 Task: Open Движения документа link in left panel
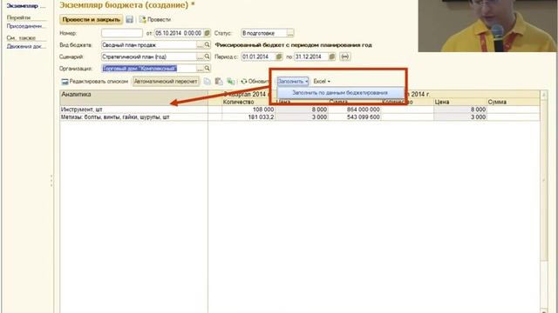click(26, 46)
